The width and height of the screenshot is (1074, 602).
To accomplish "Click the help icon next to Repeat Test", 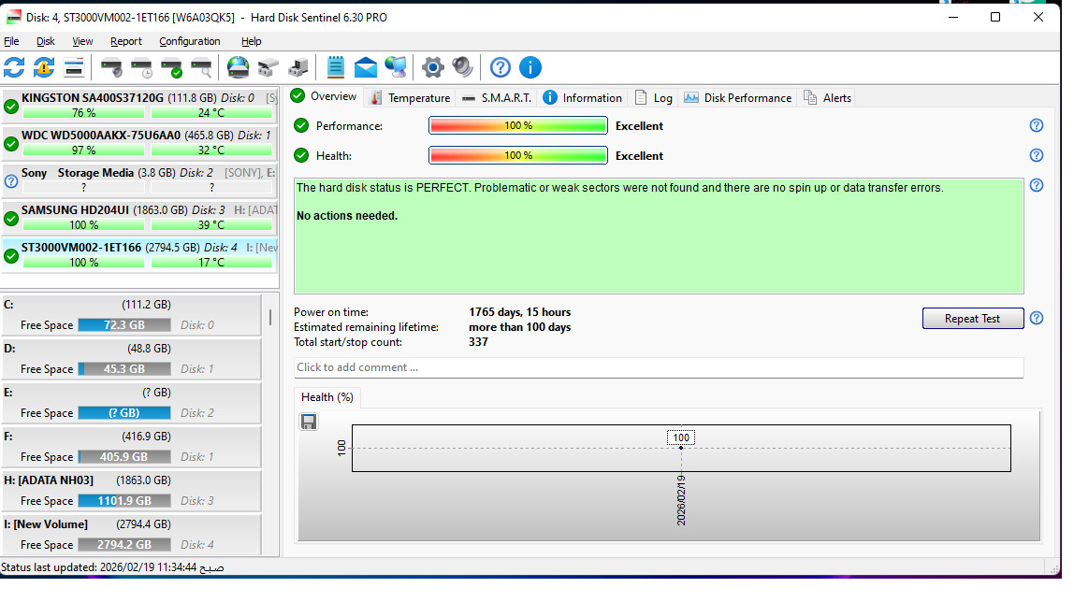I will click(1037, 318).
